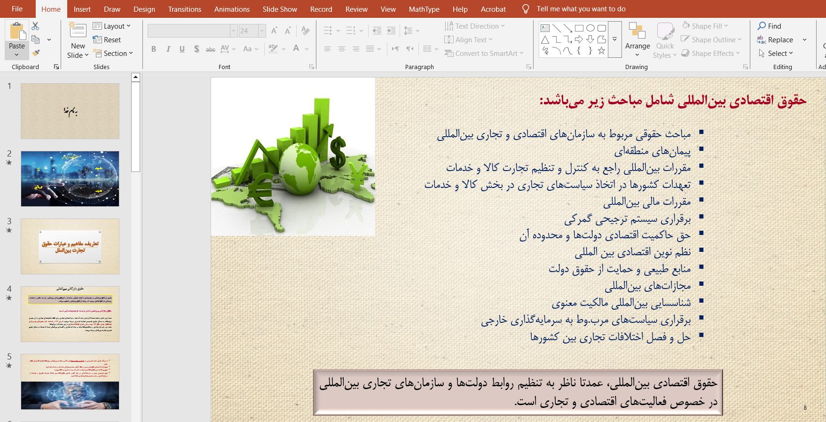This screenshot has width=826, height=422.
Task: Click the Cut scissors icon
Action: tap(35, 26)
